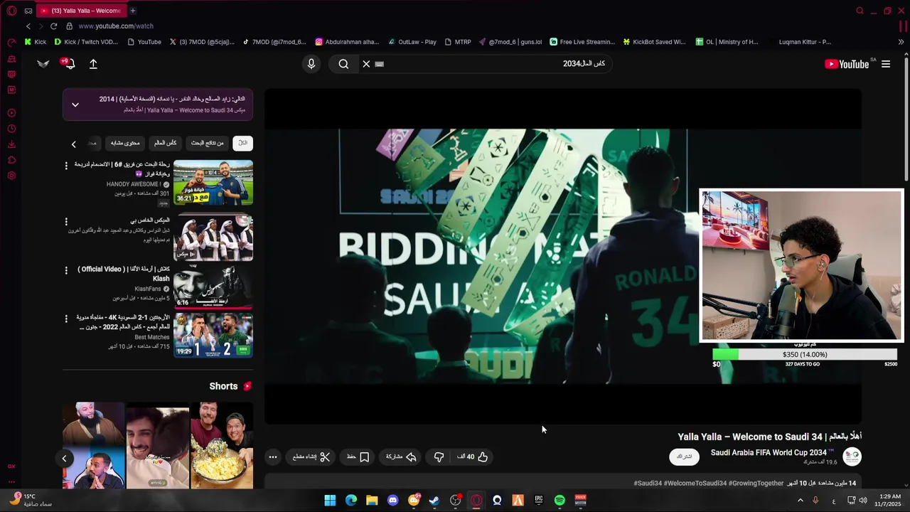Go to YouTube home via logo
The image size is (910, 512).
(x=847, y=64)
